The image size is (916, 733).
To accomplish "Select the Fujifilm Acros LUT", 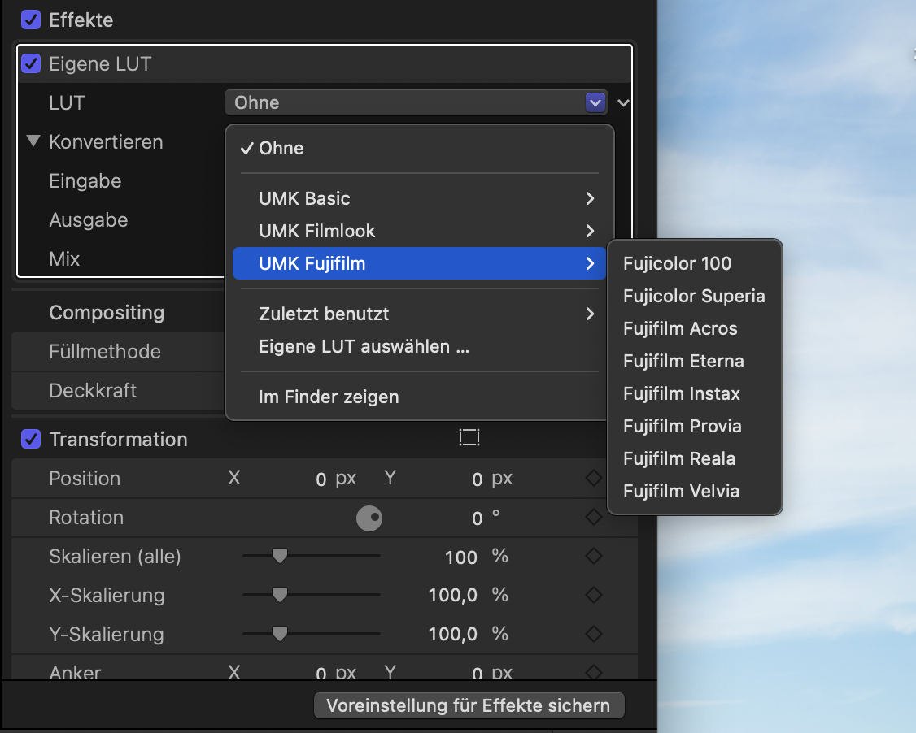I will 695,328.
